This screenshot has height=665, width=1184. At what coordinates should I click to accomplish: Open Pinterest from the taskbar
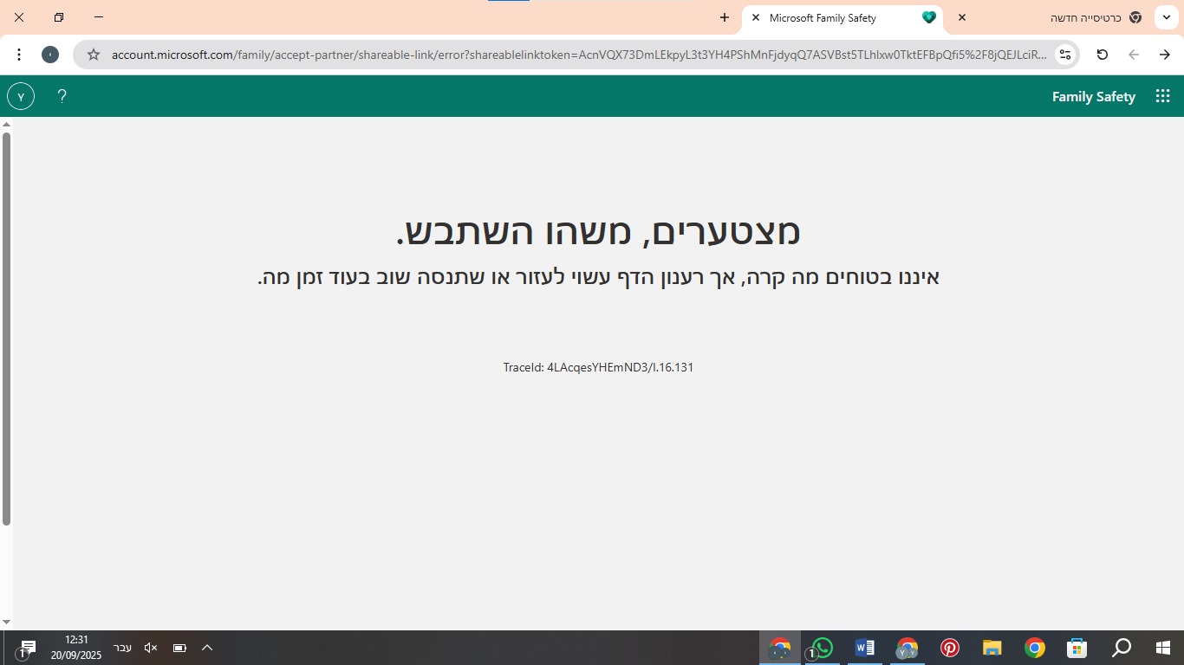[x=950, y=648]
